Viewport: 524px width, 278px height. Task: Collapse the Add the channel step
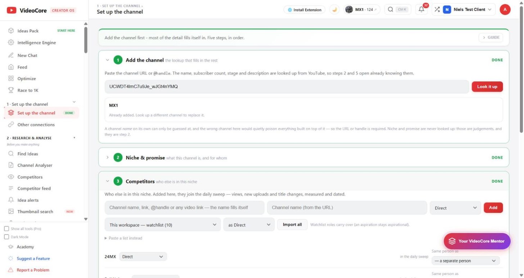coord(107,60)
